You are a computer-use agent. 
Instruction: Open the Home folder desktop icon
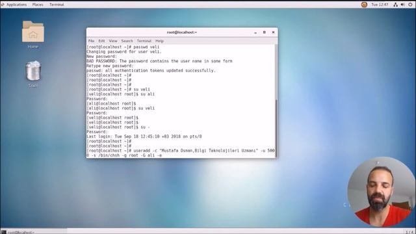33,34
